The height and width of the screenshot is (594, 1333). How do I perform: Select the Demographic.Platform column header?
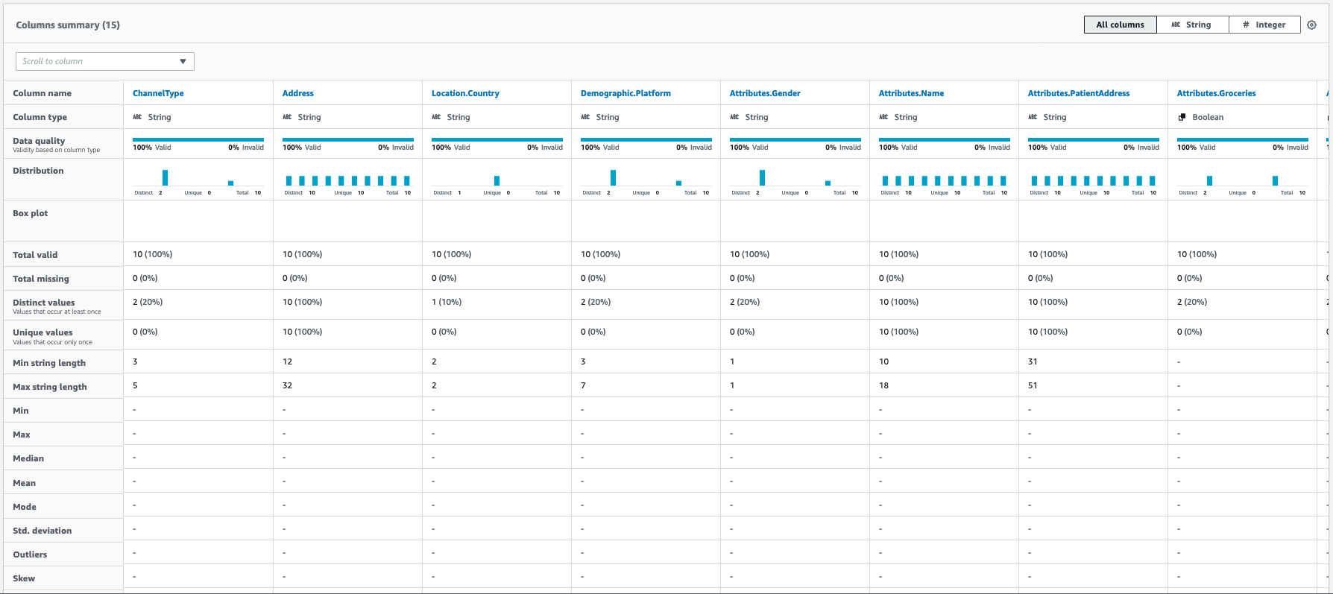(x=625, y=93)
